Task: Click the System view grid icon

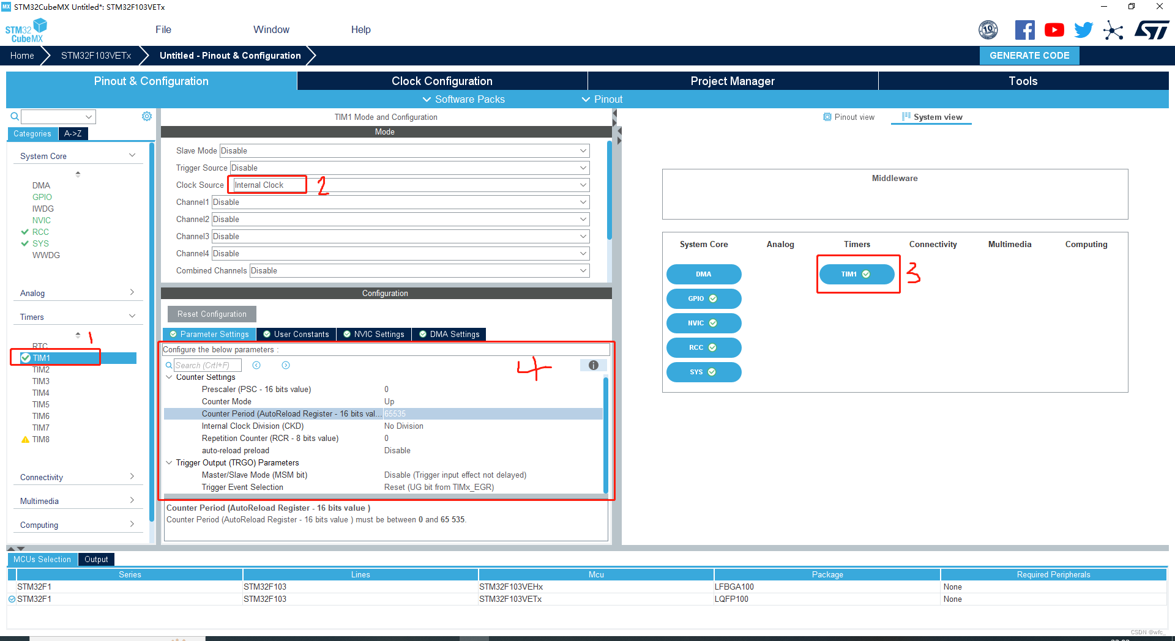Action: 906,116
